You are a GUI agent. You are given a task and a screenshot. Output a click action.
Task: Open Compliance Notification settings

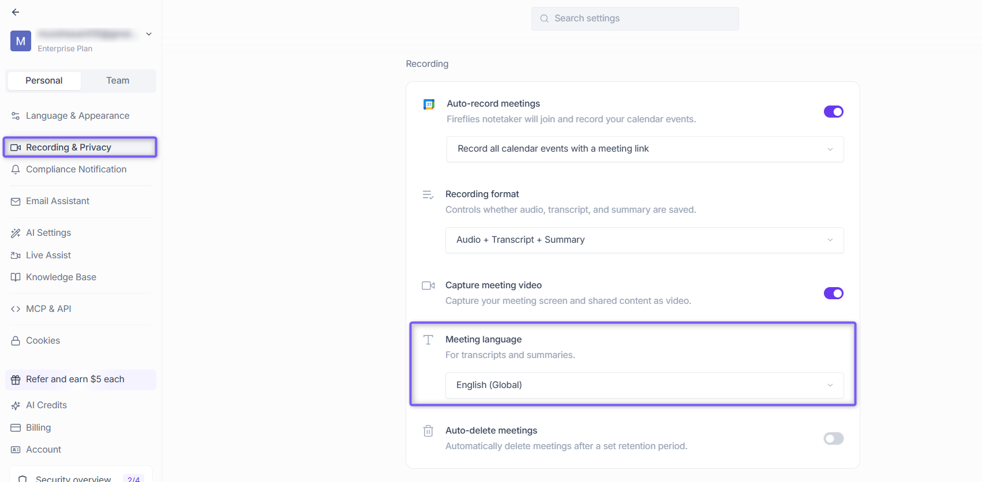pyautogui.click(x=80, y=170)
